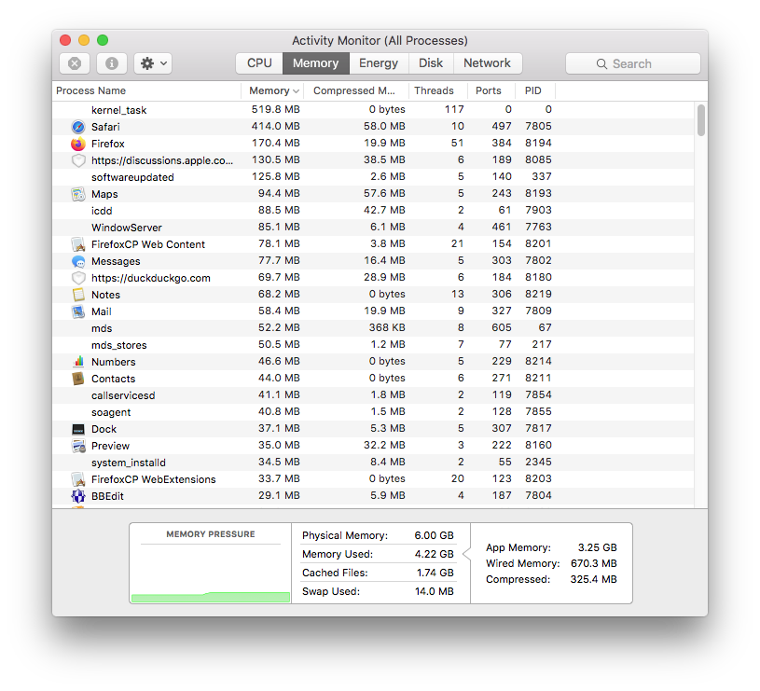This screenshot has width=760, height=691.
Task: Click the Preview app icon
Action: click(x=78, y=446)
